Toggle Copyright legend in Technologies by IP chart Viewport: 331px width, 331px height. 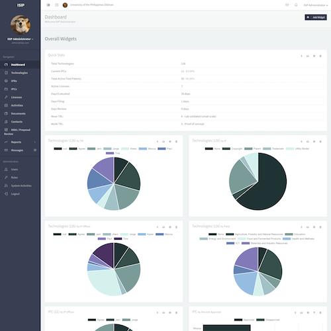click(x=232, y=149)
